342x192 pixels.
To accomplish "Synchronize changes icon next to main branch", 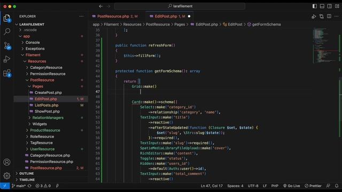I will coord(29,186).
